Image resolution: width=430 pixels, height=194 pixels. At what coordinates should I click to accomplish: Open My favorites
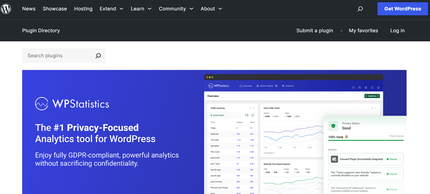[x=364, y=31]
